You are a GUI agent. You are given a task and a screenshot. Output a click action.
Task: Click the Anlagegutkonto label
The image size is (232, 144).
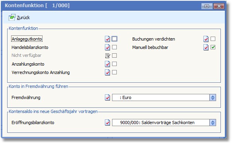click(27, 39)
